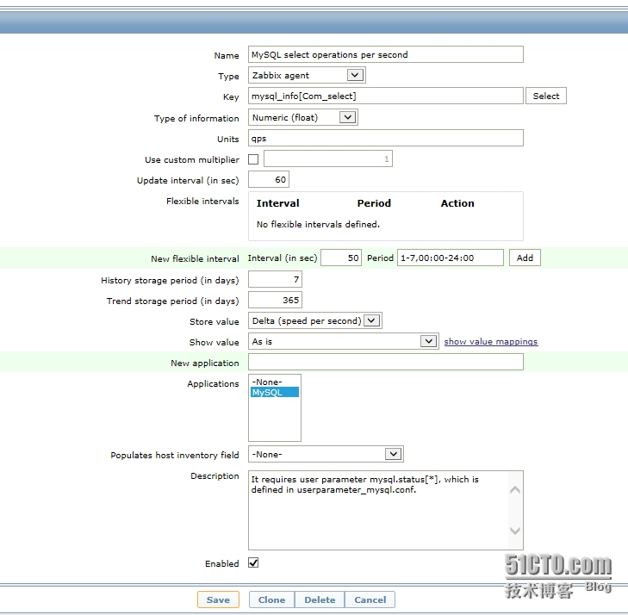Viewport: 628px width, 615px height.
Task: Click the Select button next to Key
Action: pos(546,96)
